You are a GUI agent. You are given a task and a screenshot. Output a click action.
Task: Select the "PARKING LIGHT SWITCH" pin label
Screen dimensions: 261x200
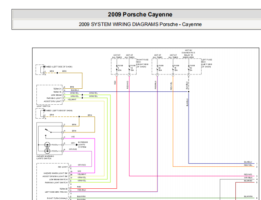tap(56, 183)
